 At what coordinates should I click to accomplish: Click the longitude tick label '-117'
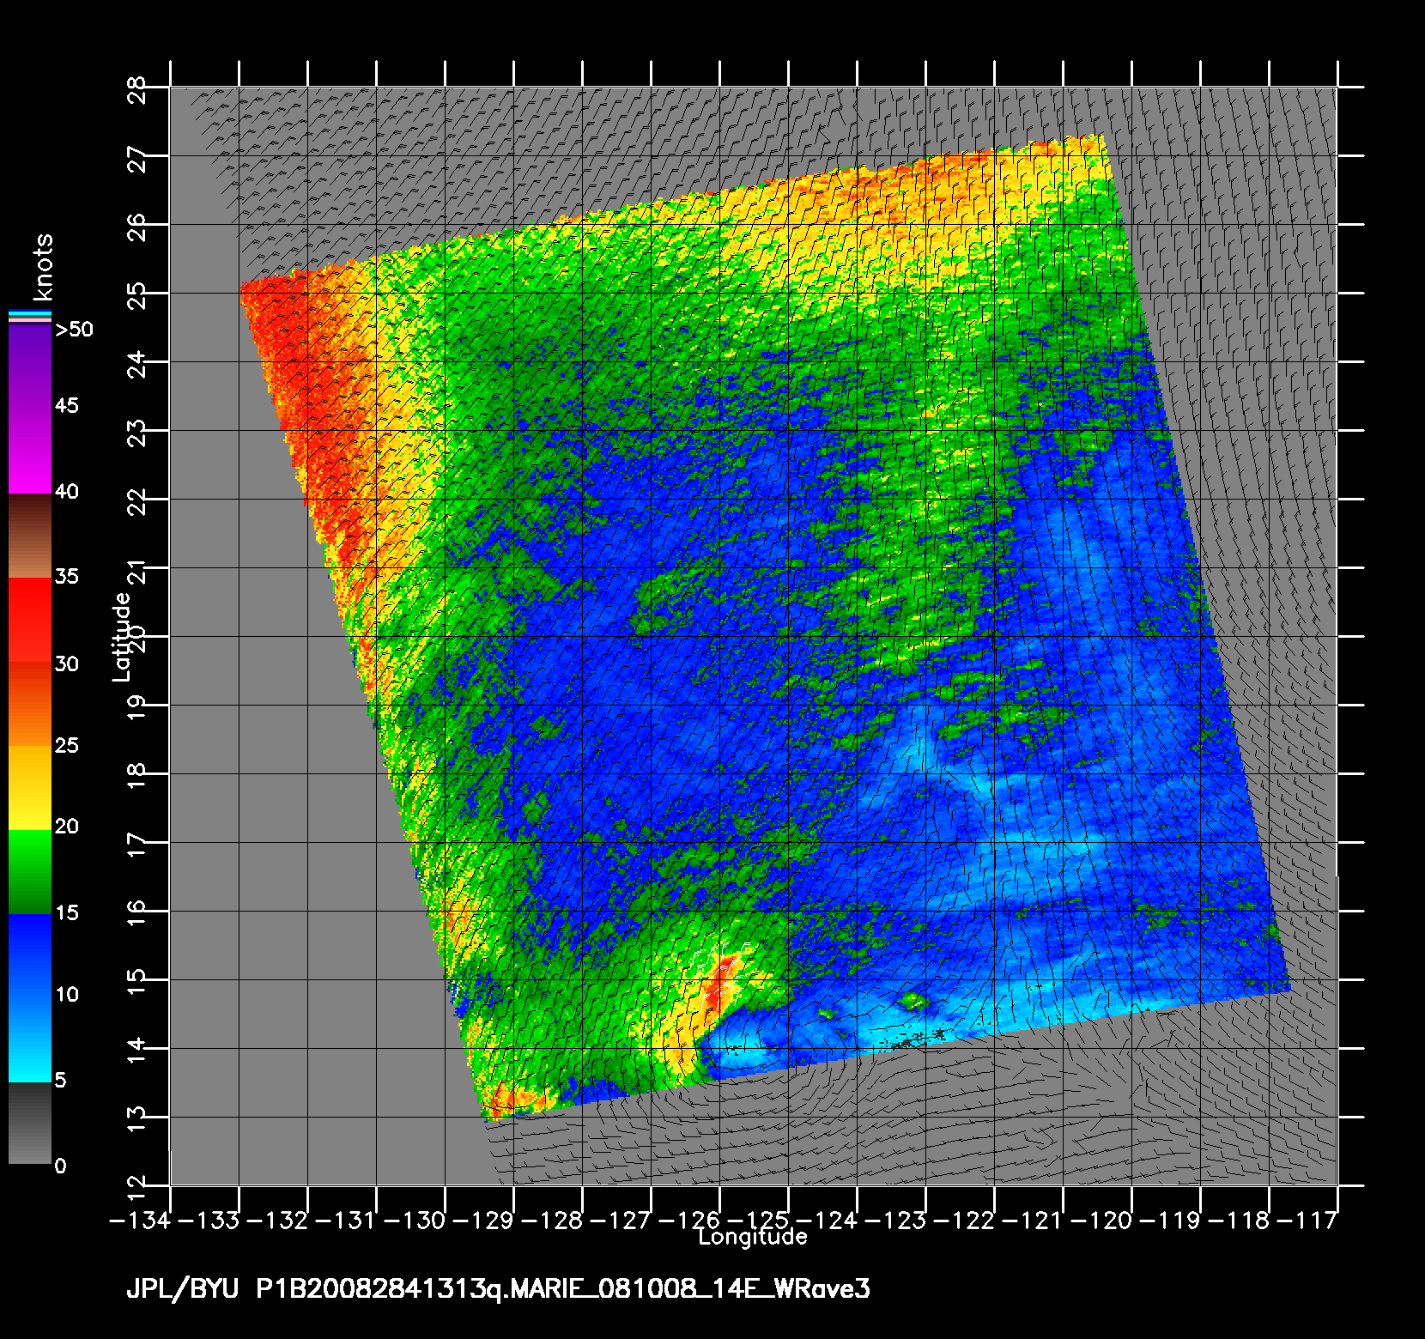coord(1307,1220)
